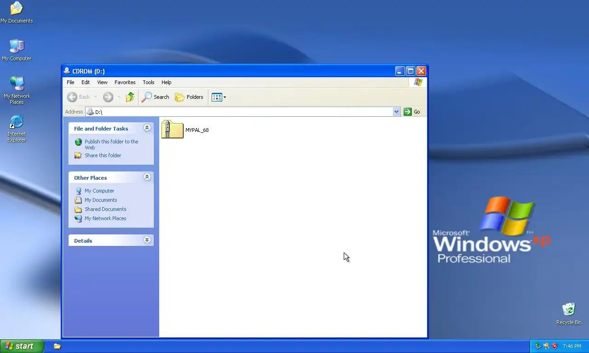The height and width of the screenshot is (353, 589).
Task: Open the Edit menu
Action: 86,82
